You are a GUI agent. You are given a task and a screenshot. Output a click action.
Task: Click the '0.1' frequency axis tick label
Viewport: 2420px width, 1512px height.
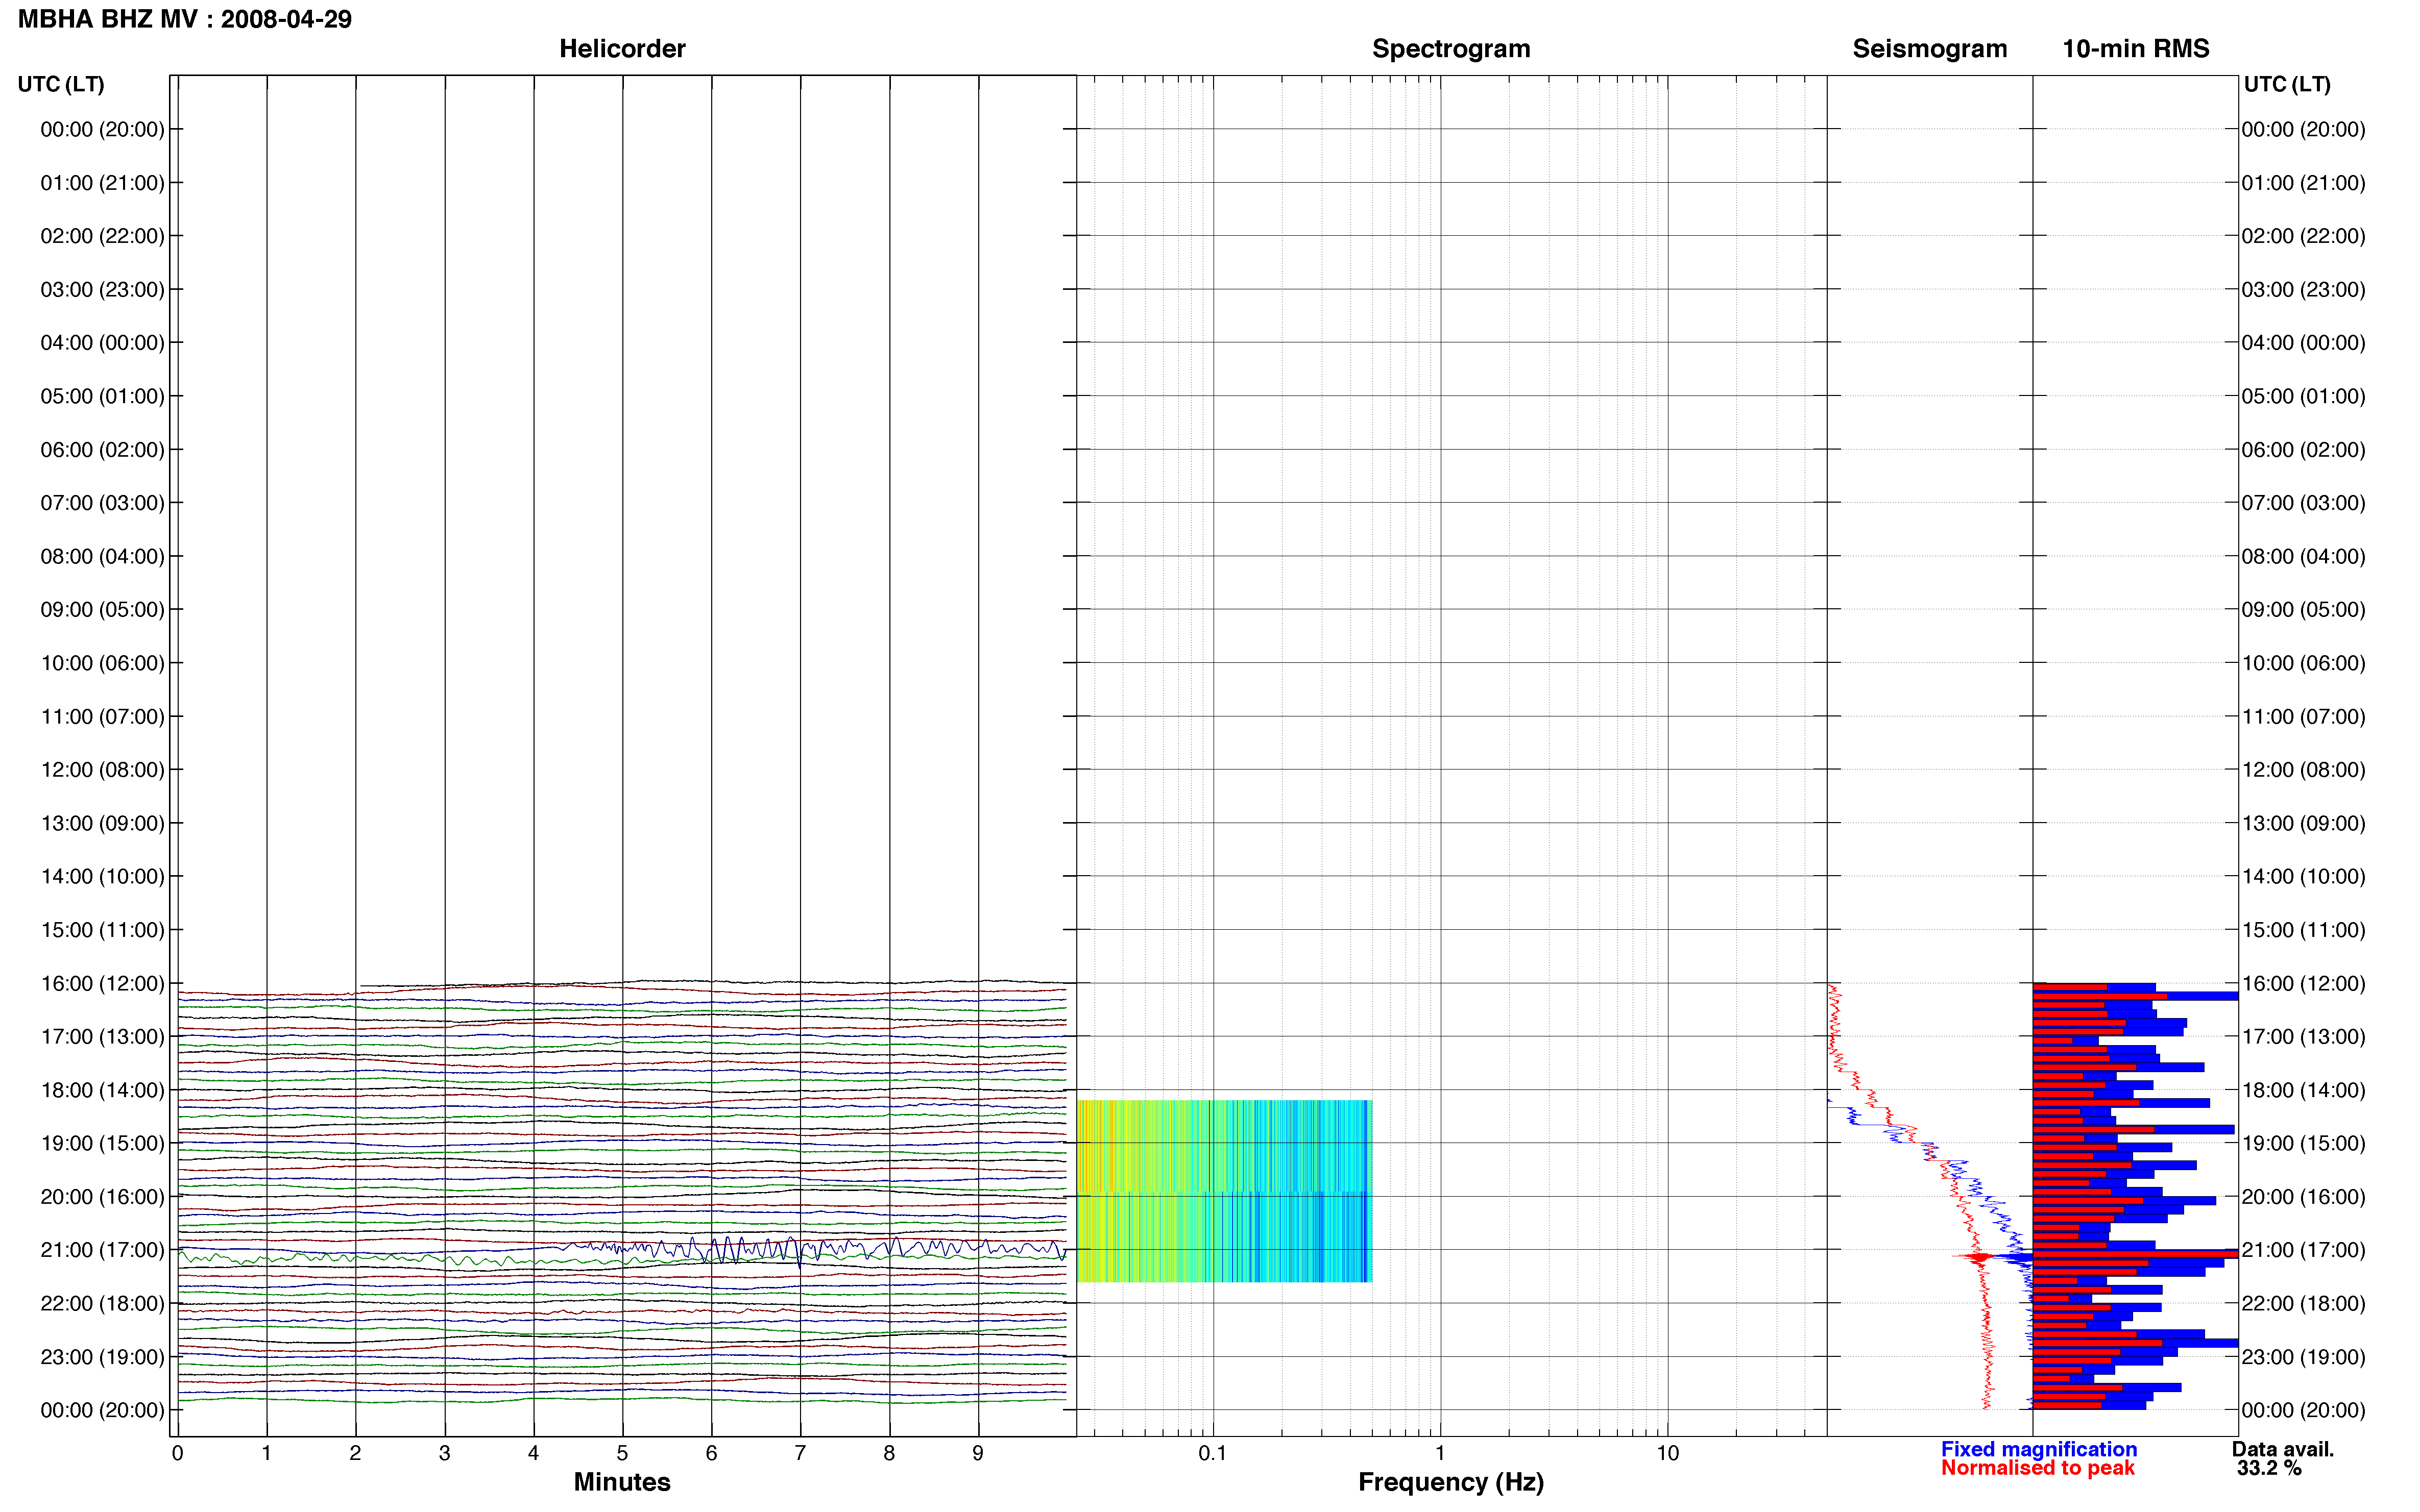[1213, 1453]
